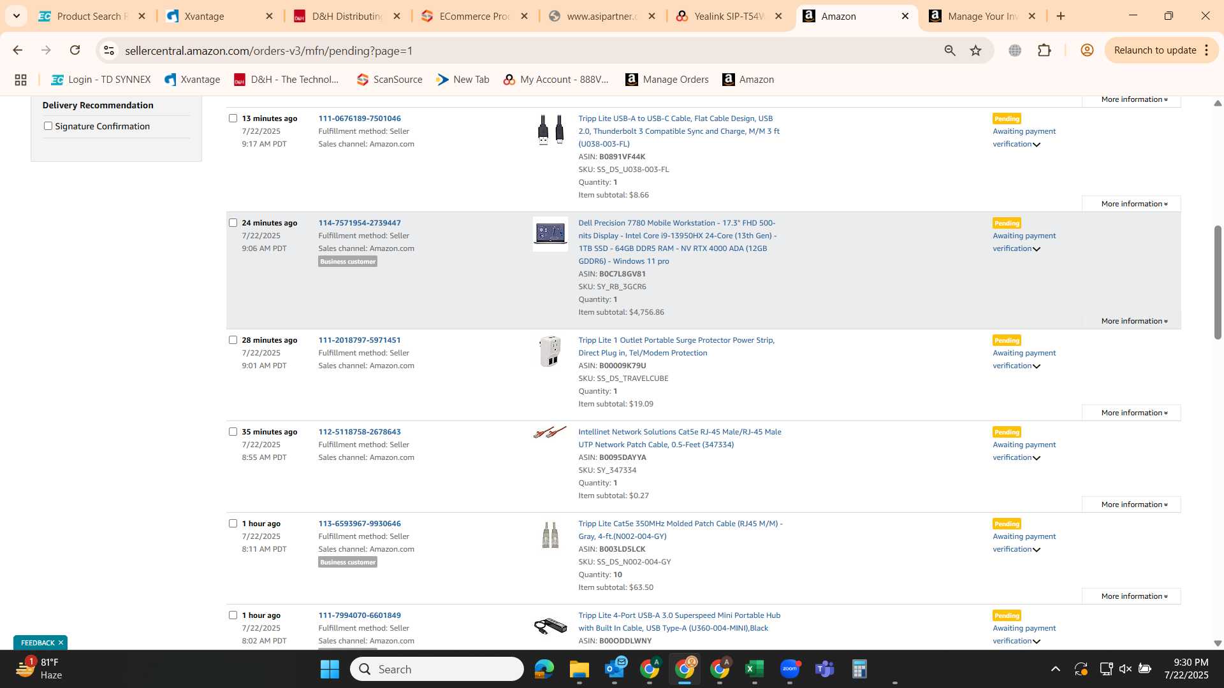Click the surge protector product thumbnail
Image resolution: width=1224 pixels, height=688 pixels.
tap(550, 351)
